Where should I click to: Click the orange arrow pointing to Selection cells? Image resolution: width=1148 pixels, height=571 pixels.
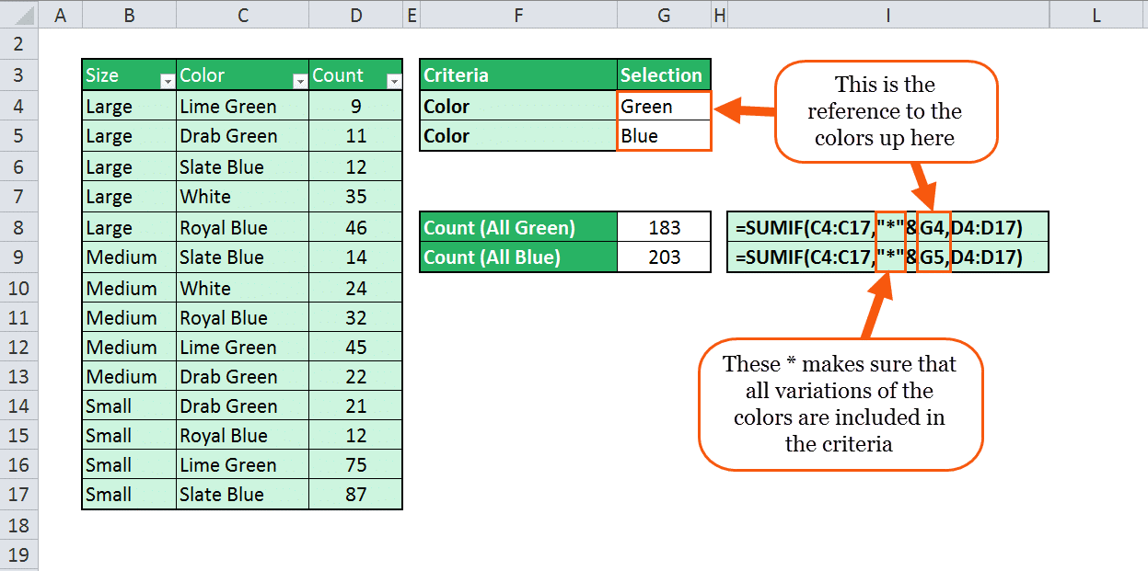[x=745, y=111]
